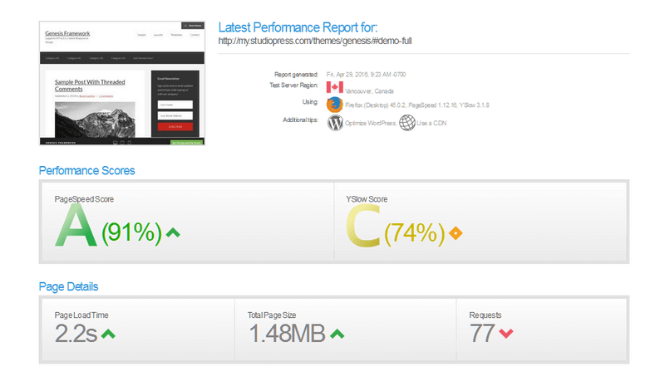The image size is (665, 376).
Task: Click the green arrow beside PageSpeed 91%
Action: pos(173,232)
